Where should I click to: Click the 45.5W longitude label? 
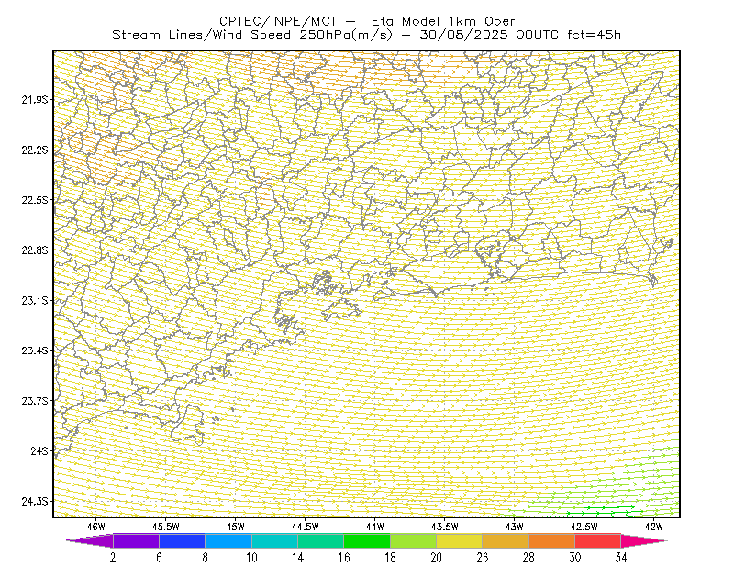[x=166, y=527]
